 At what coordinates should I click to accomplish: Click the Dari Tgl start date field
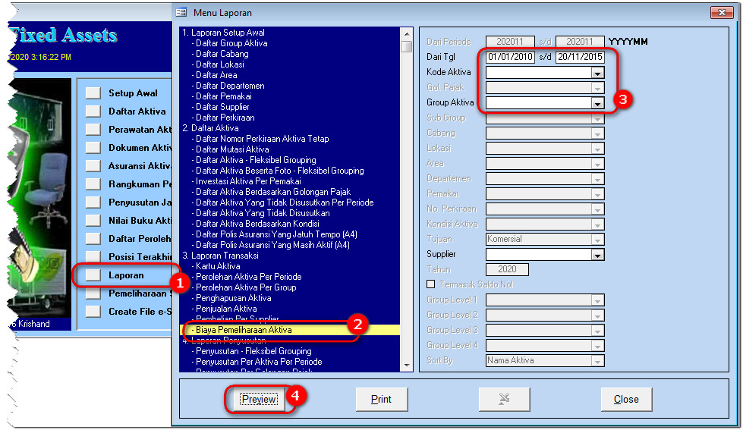coord(510,57)
